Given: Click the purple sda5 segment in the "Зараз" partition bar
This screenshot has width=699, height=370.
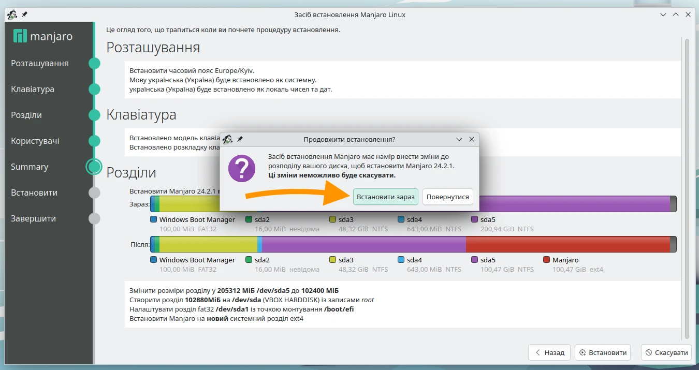Looking at the screenshot, I should (x=575, y=204).
